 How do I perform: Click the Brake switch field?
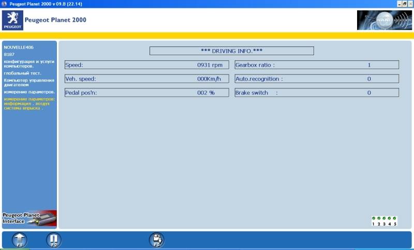tap(317, 93)
